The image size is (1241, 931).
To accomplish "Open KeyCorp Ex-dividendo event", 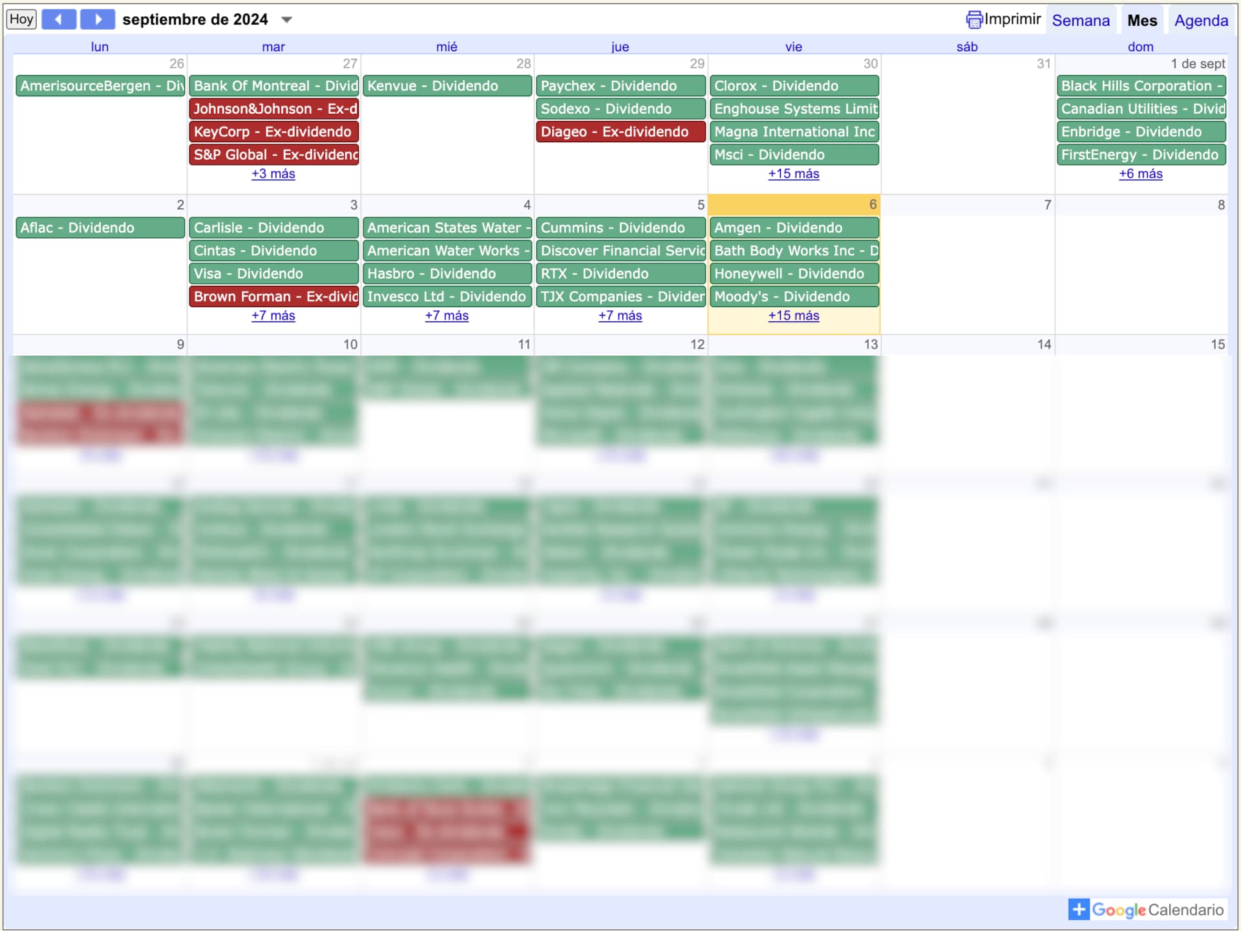I will (x=274, y=132).
